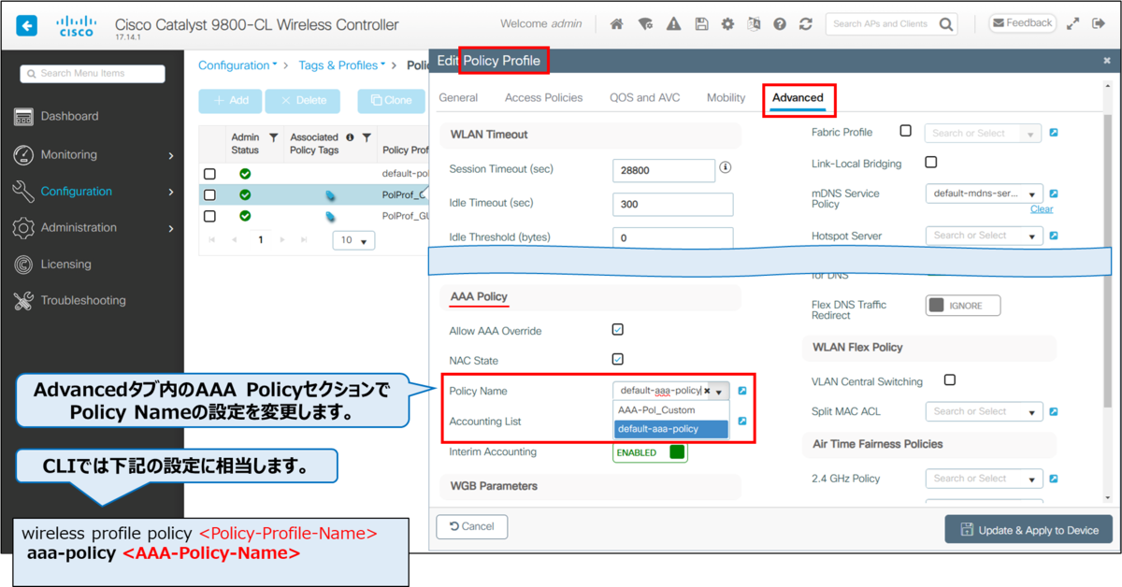Open the wireless setup icon in header

tap(644, 24)
